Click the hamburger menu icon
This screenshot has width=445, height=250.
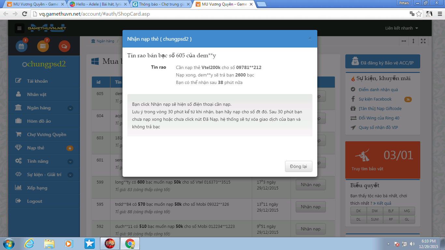[19, 28]
